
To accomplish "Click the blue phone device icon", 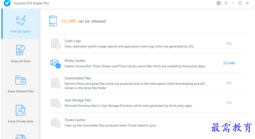I will (53, 21).
